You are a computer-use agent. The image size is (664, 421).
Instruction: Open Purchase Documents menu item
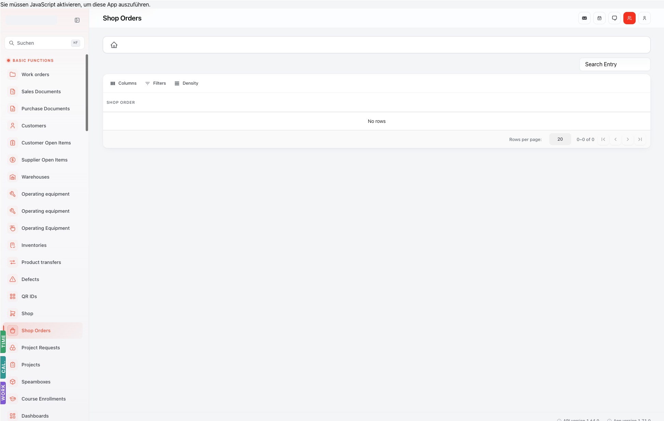point(43,109)
